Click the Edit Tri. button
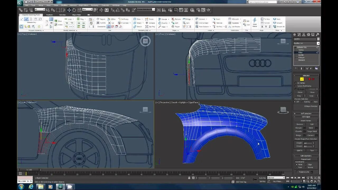338x190 pixels. pos(300,150)
